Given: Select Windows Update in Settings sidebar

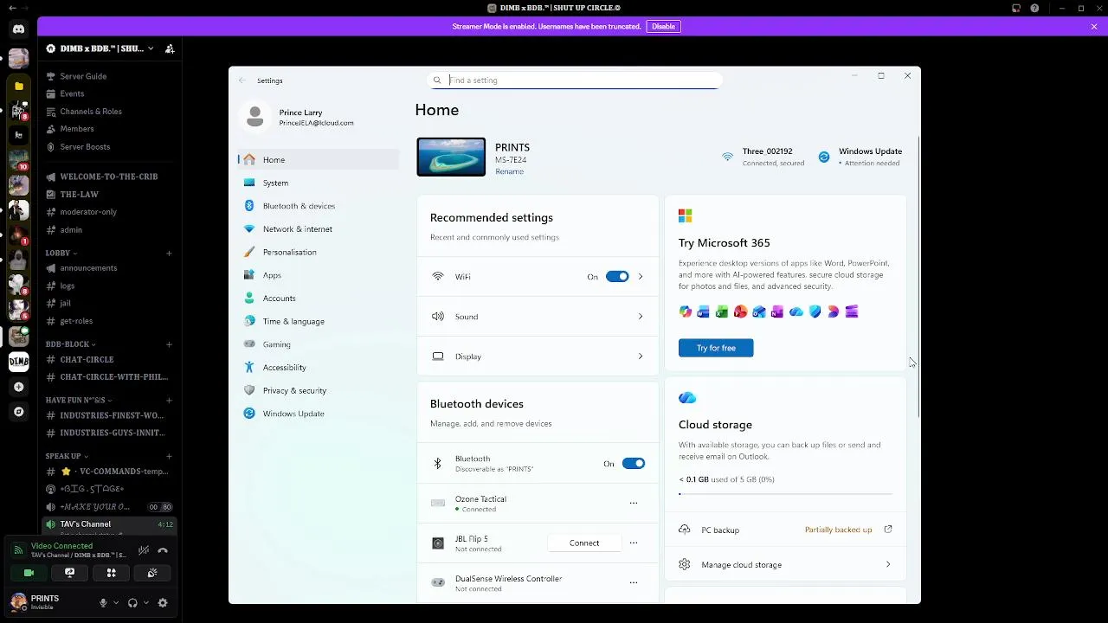Looking at the screenshot, I should (x=319, y=414).
